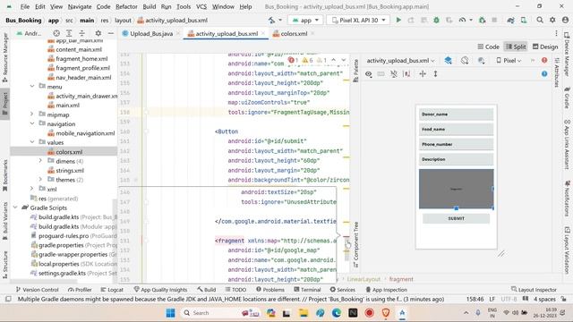Image resolution: width=573 pixels, height=322 pixels.
Task: Click the Project panel horizontal scrollbar
Action: [x=44, y=282]
